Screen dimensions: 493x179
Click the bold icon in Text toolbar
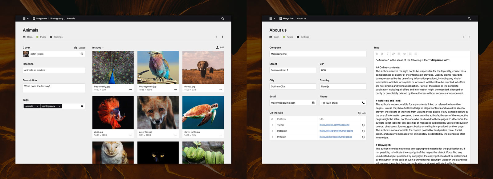pos(382,54)
